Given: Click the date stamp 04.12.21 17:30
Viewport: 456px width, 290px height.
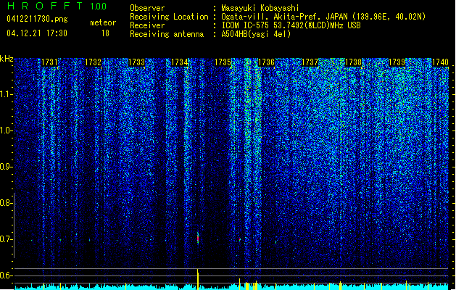Looking at the screenshot, I should point(37,33).
